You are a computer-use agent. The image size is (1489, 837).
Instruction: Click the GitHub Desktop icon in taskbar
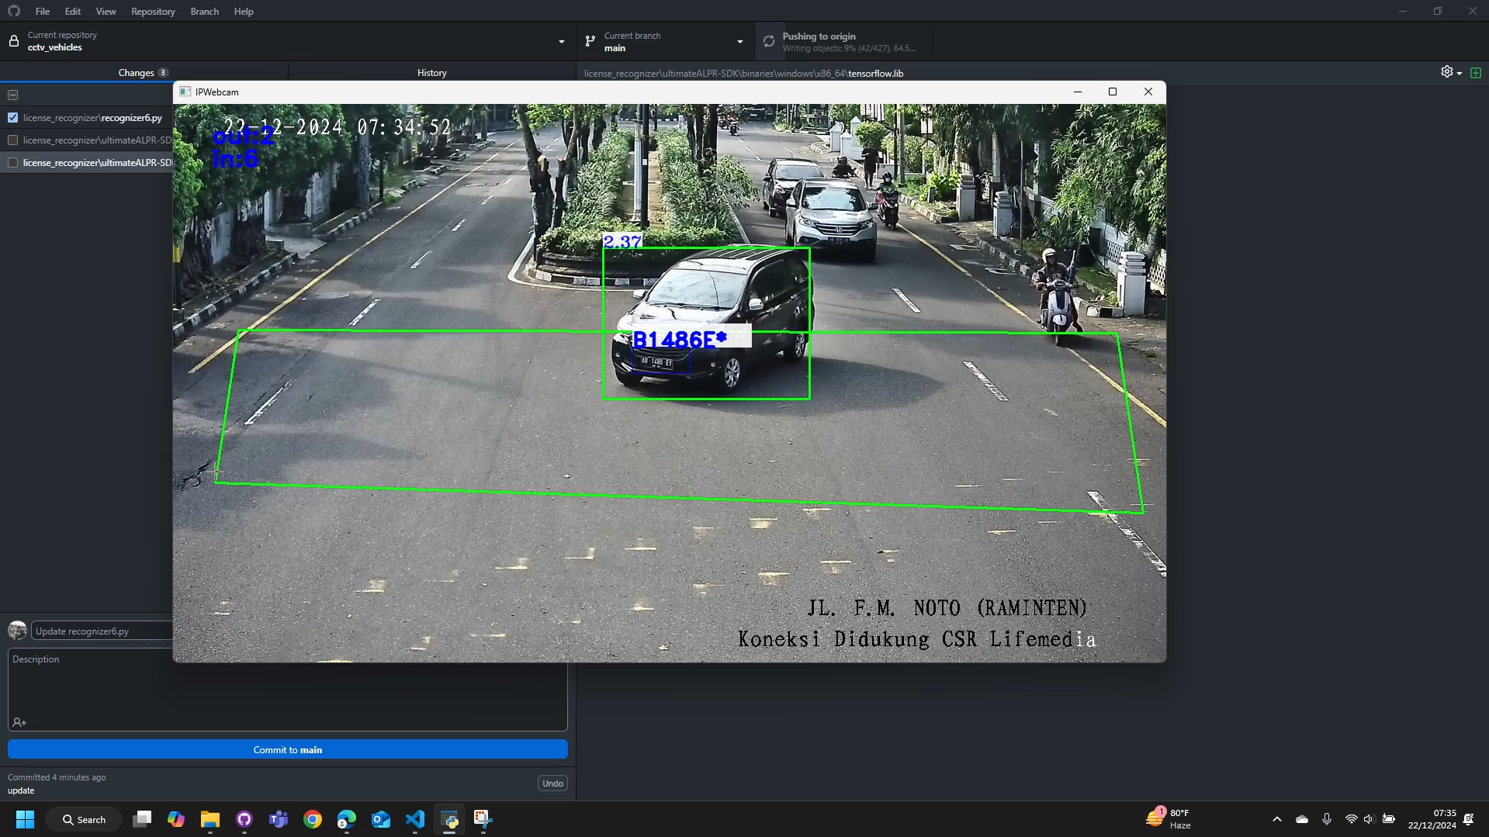coord(244,819)
